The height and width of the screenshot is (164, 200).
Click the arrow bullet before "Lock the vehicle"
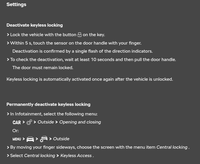(8, 35)
